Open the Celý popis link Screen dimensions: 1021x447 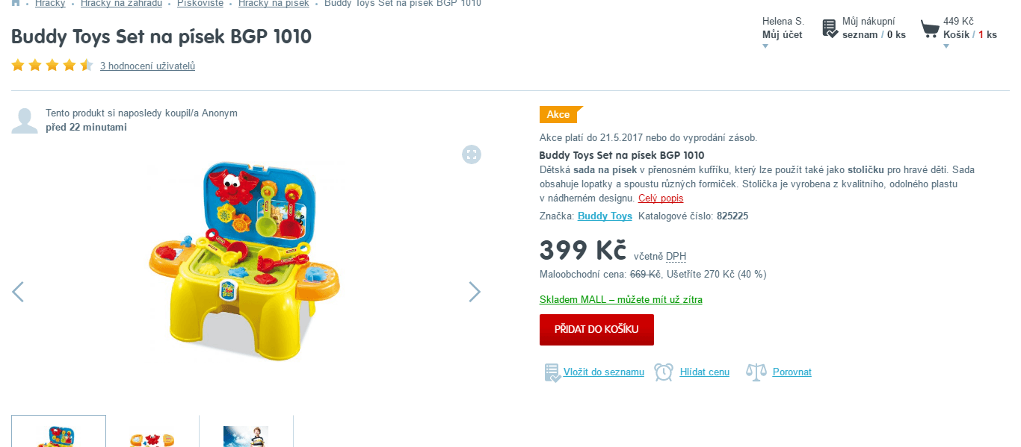point(661,198)
